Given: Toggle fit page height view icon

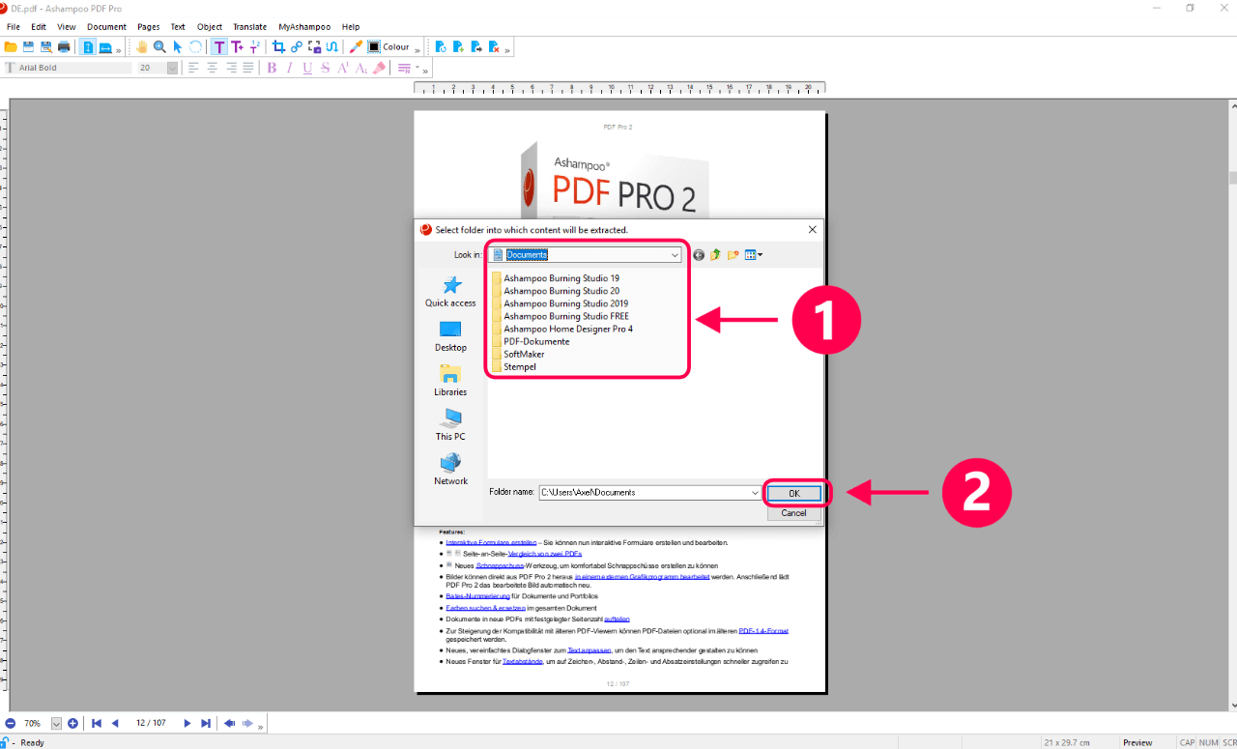Looking at the screenshot, I should 88,46.
